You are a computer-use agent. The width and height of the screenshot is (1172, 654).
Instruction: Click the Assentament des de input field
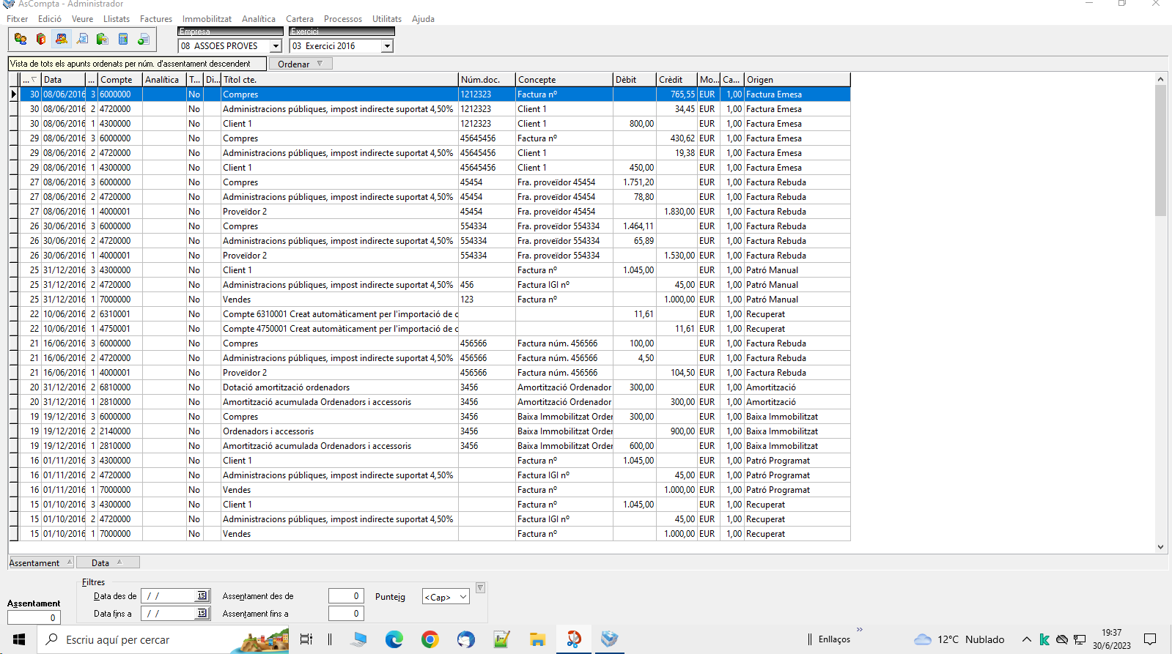pos(346,595)
